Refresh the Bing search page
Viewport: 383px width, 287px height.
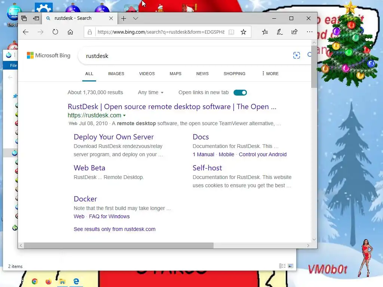(55, 32)
